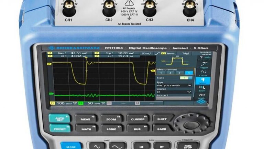Select Measurement tab 3
The height and width of the screenshot is (149, 264).
[x=179, y=73]
